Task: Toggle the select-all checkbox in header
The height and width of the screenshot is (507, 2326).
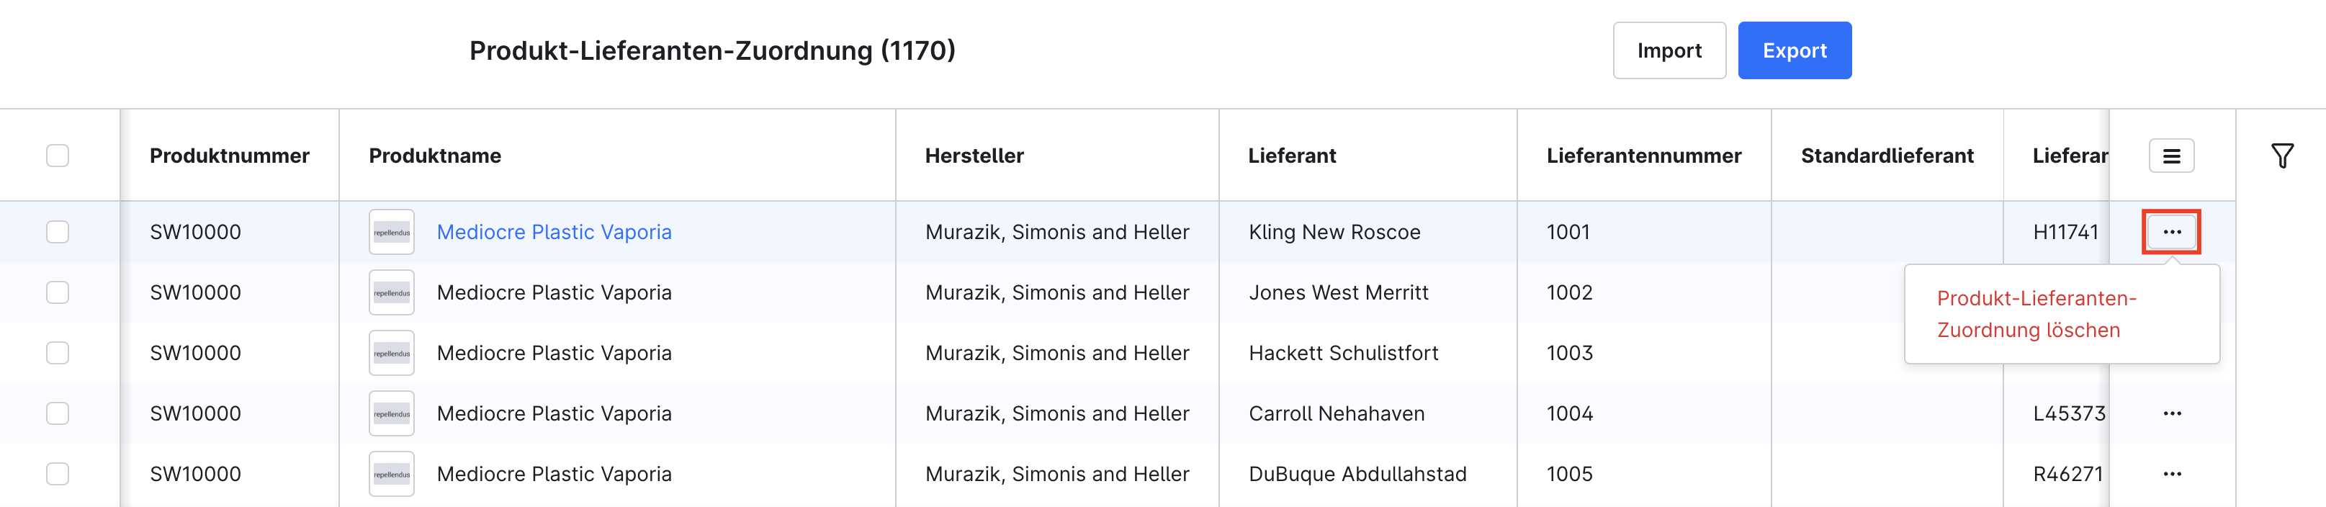Action: click(58, 156)
